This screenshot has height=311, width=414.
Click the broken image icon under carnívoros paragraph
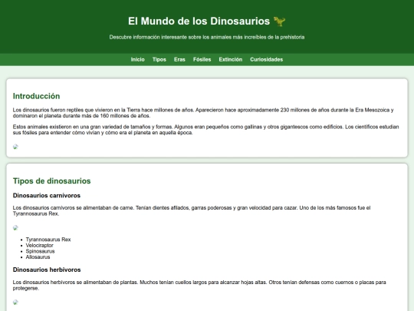[15, 228]
